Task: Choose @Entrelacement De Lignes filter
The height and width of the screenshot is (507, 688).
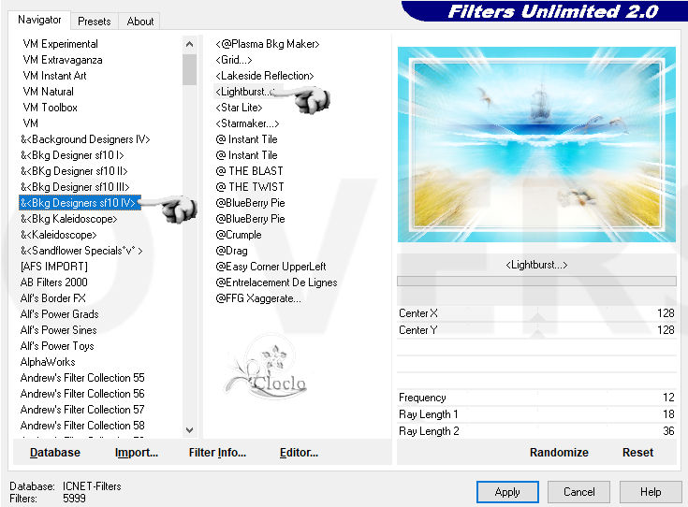Action: (276, 282)
